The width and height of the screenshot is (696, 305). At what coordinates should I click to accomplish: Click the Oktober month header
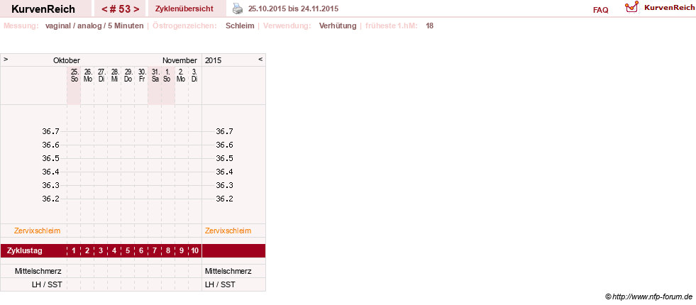point(67,60)
